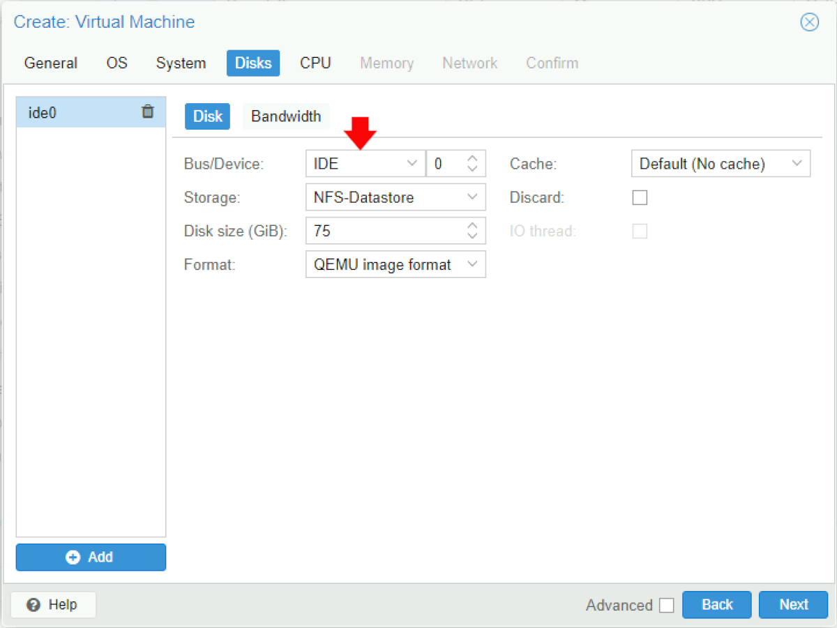
Task: Decrease device number with down arrow
Action: point(472,169)
